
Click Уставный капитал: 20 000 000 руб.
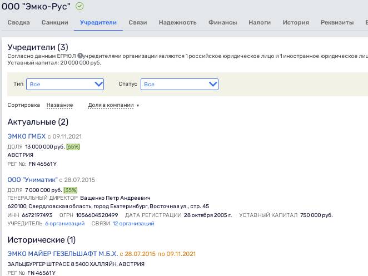(54, 63)
